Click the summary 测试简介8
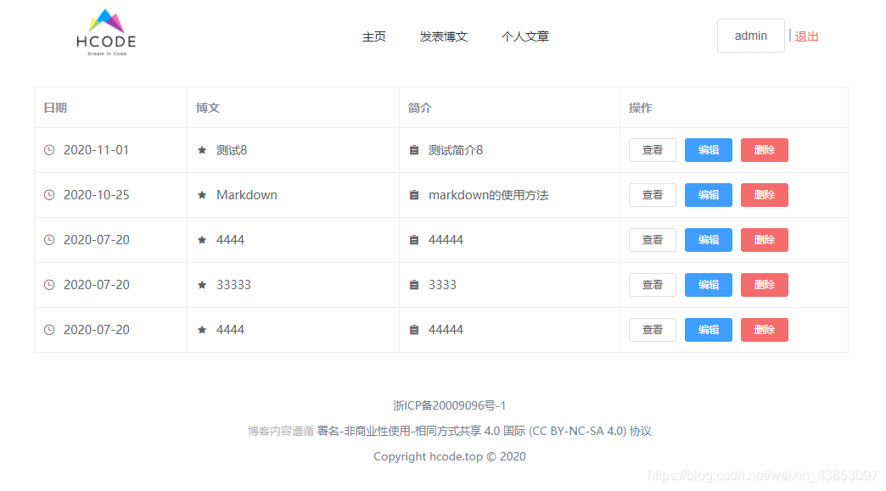The image size is (886, 491). coord(456,150)
